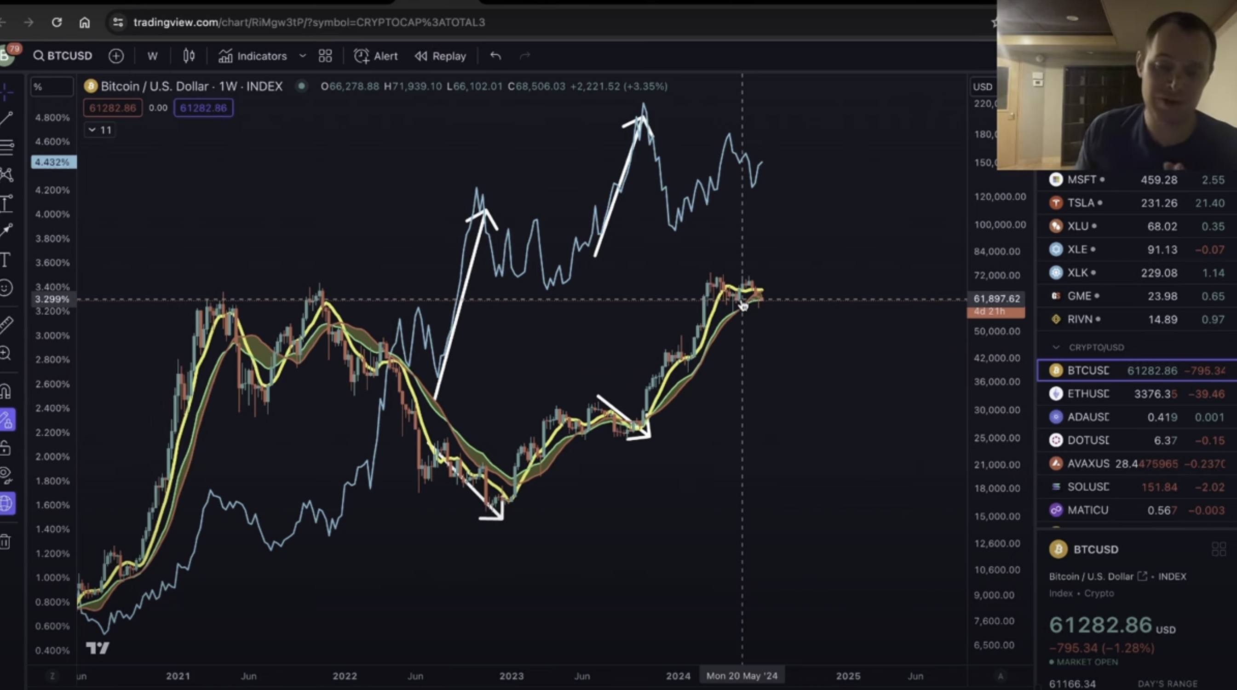Undo the last chart action
The width and height of the screenshot is (1237, 690).
[x=495, y=56]
